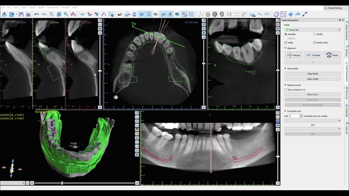Expand more alignment options chevron bar
The image size is (349, 196).
point(313,62)
